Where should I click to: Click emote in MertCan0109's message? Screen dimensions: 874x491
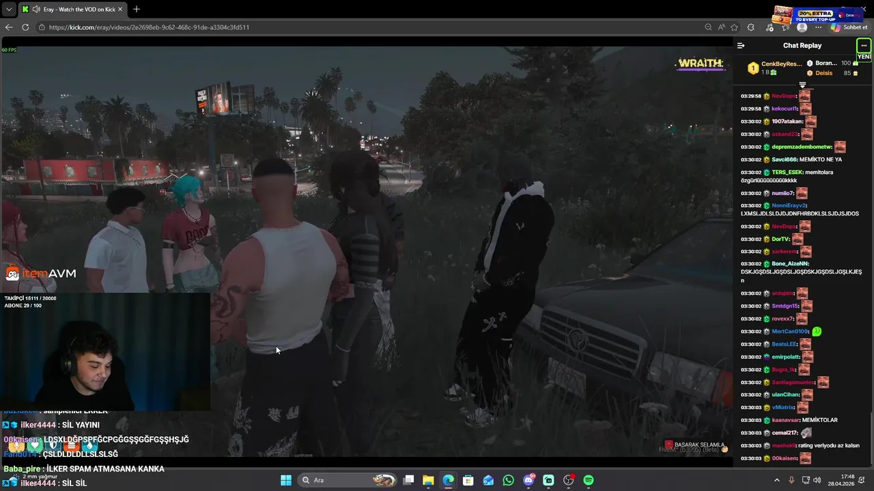817,331
